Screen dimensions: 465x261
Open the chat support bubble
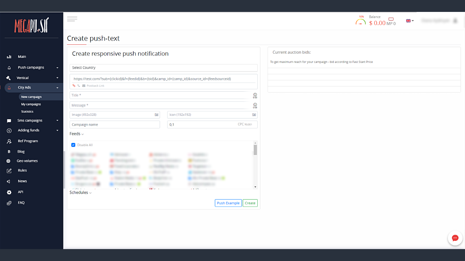pos(455,238)
